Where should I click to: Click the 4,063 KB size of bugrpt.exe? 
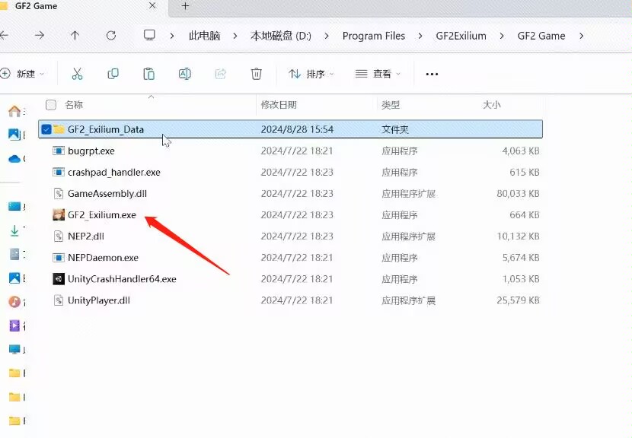coord(521,151)
